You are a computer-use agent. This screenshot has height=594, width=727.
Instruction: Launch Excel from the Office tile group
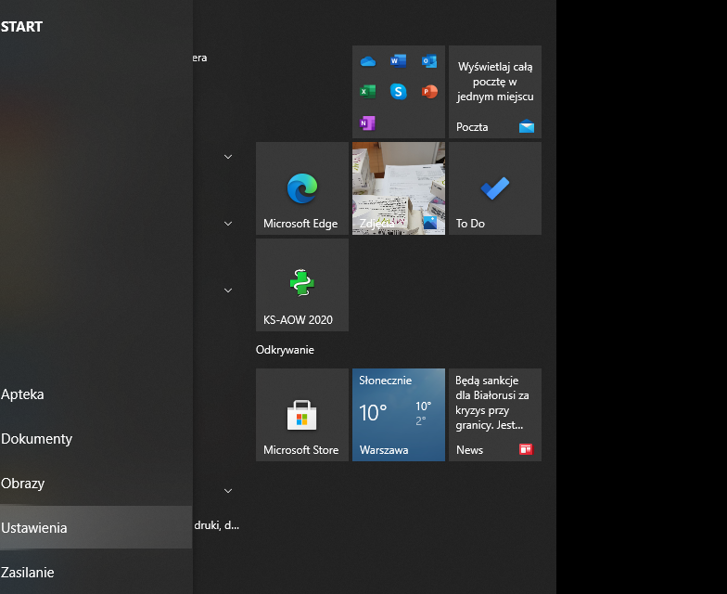(367, 91)
